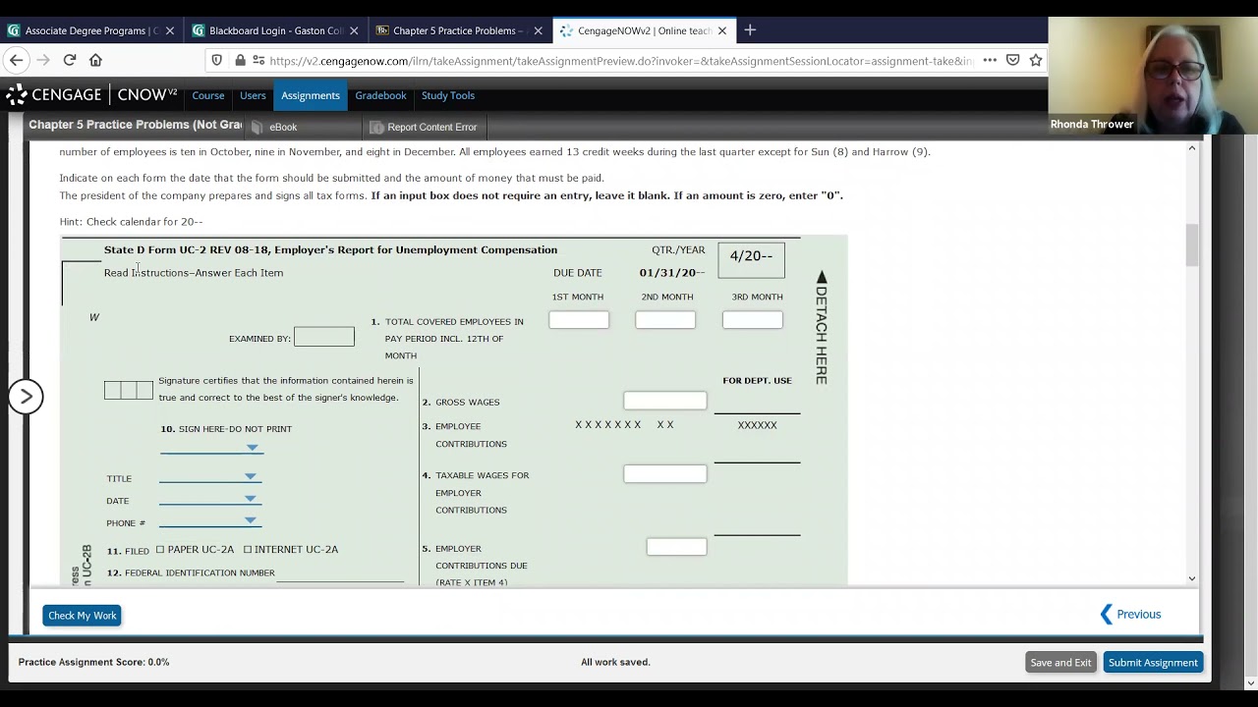Screen dimensions: 1258x707
Task: Go to the browser Home page
Action: 95,60
